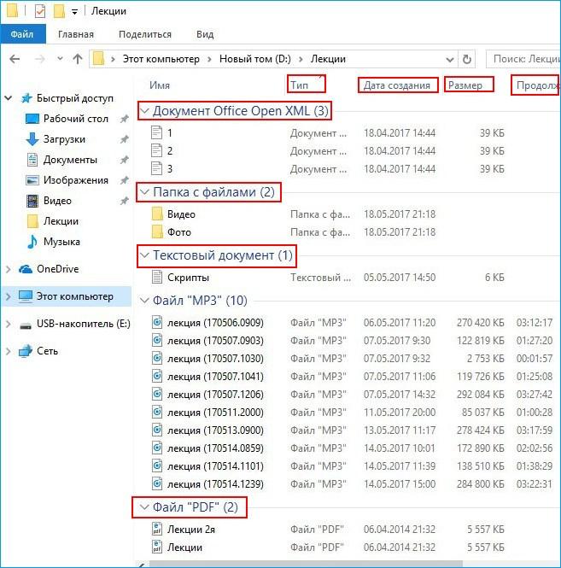Collapse Файл "PDF" group
Screen dimensions: 561x568
click(144, 507)
